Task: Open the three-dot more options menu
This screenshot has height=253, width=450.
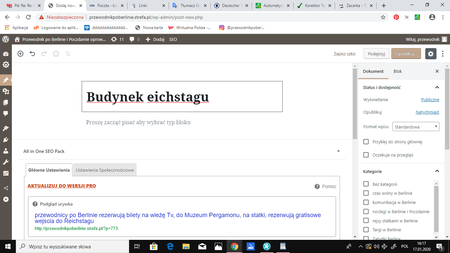Action: click(443, 54)
